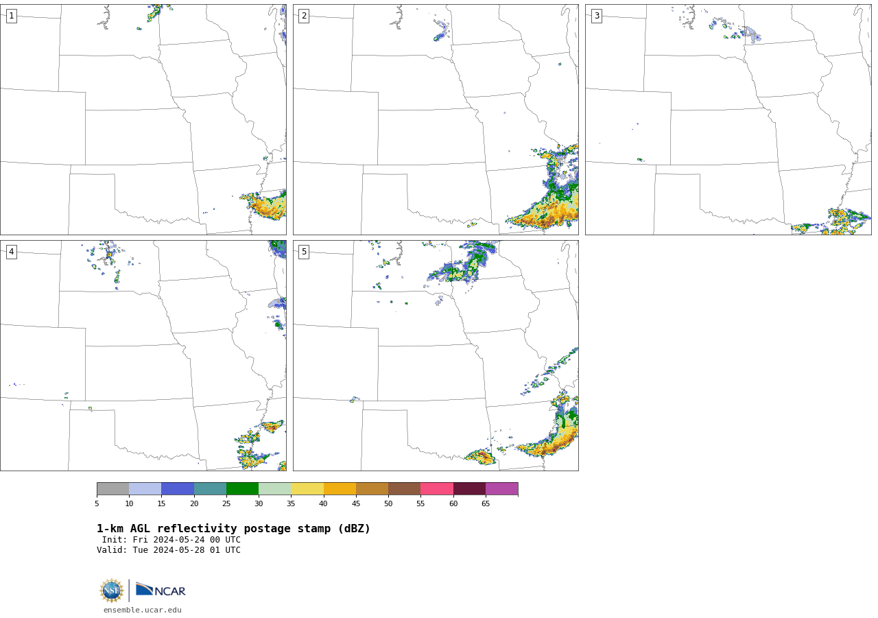Click the reflectivity postage stamp title

(233, 529)
